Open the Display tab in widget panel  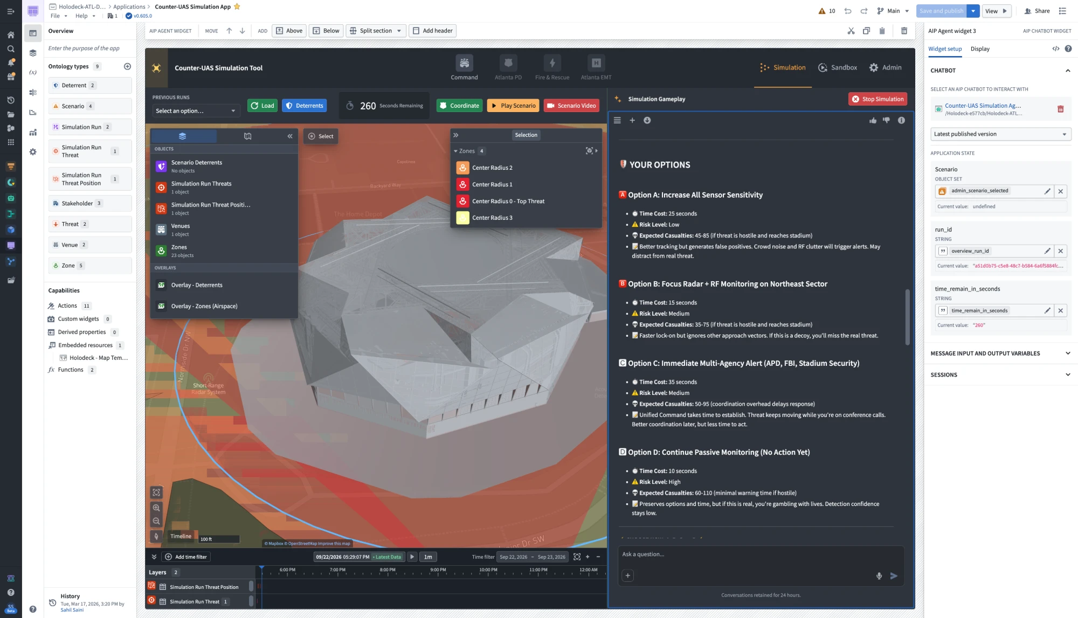point(980,49)
